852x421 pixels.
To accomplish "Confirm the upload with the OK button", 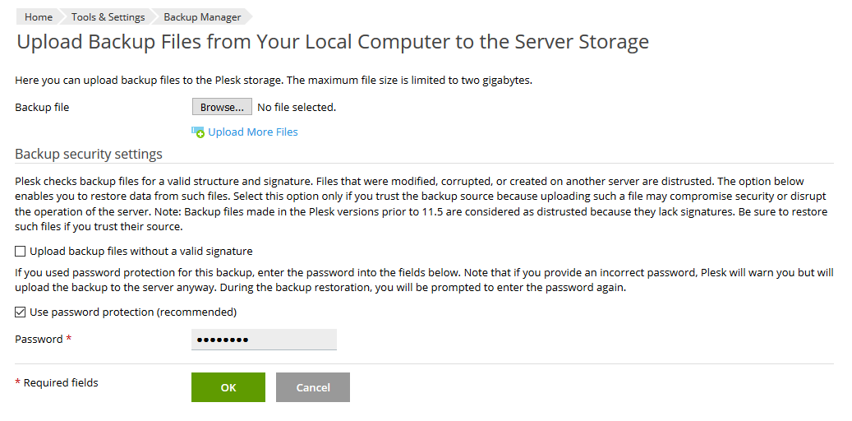I will [228, 387].
